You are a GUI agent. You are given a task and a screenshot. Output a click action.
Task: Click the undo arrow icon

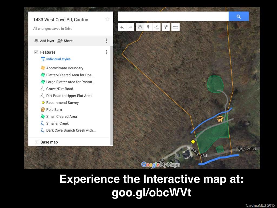(122, 27)
